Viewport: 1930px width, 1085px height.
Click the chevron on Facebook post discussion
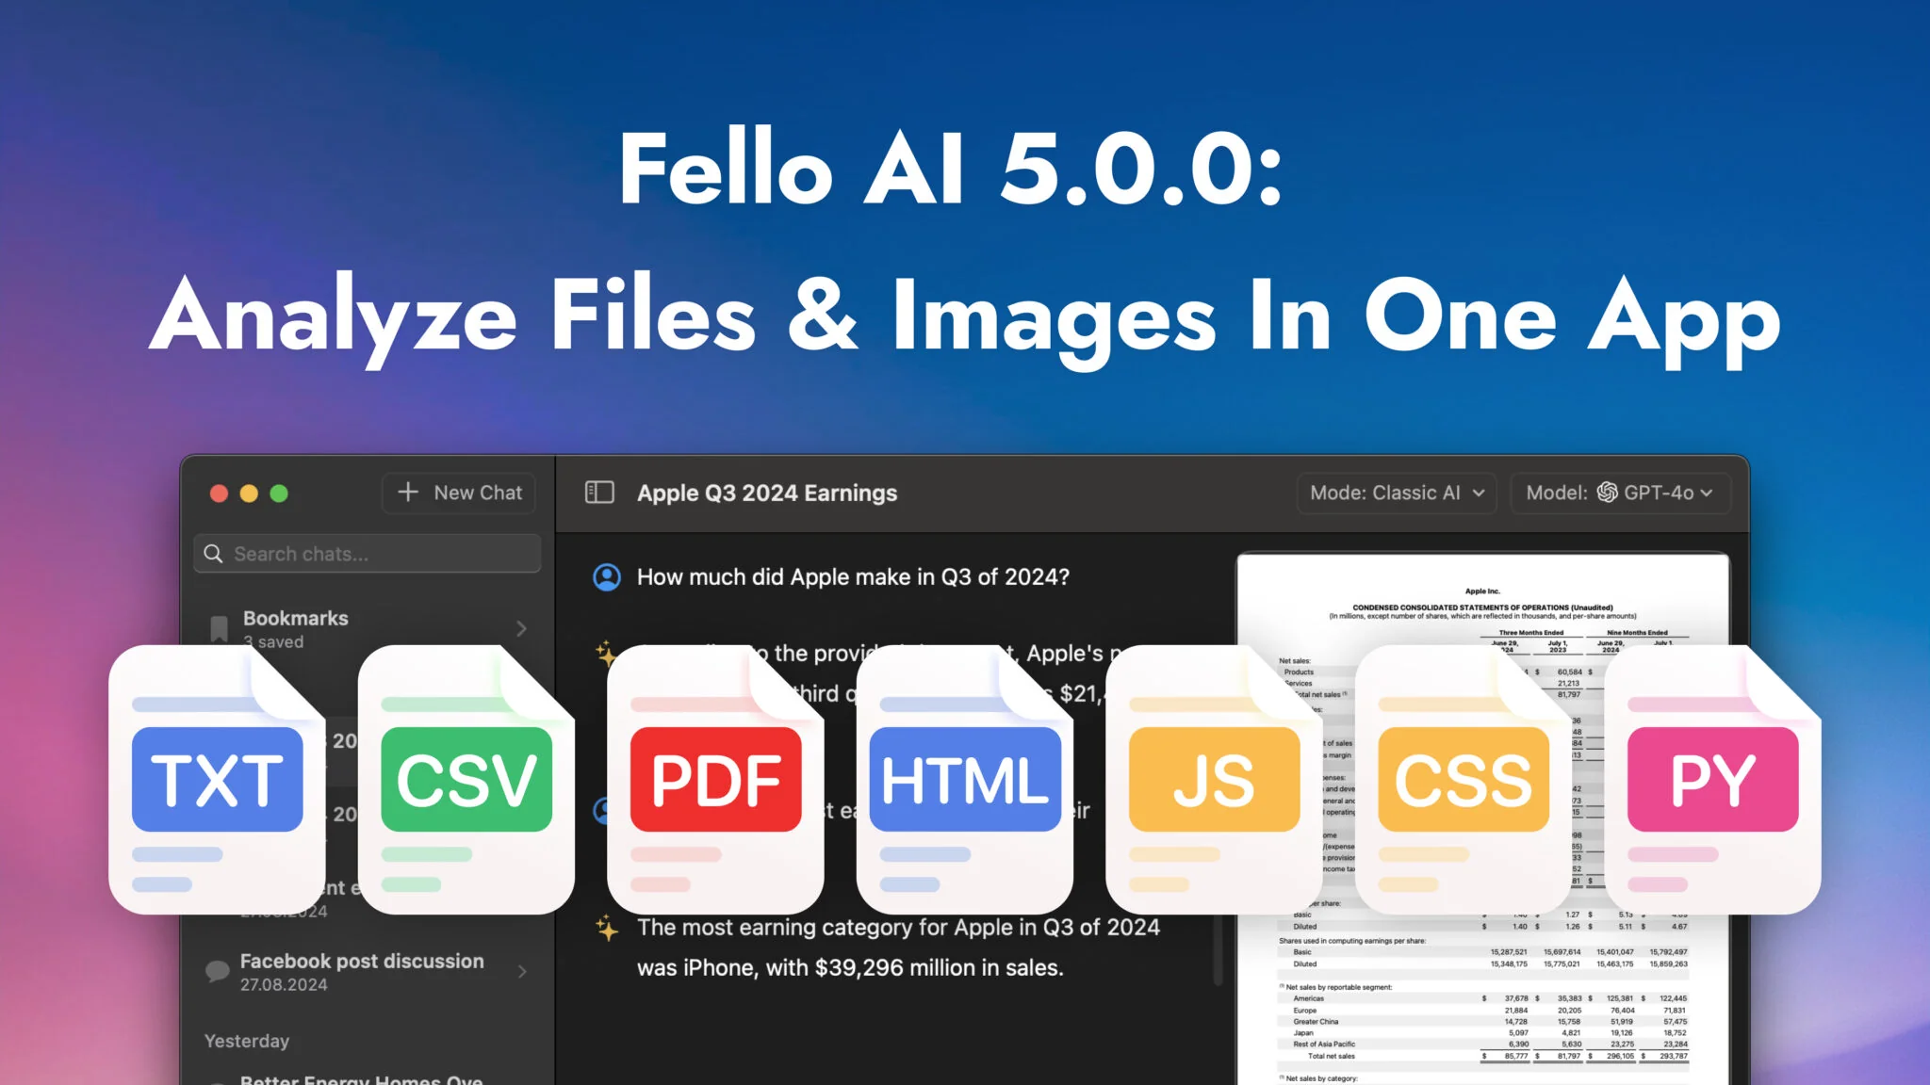[x=522, y=971]
